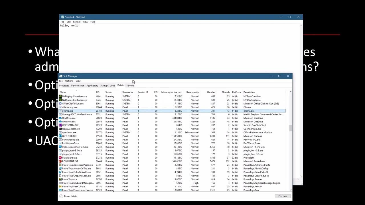Screen dimensions: 365x205
Task: Open Notepad Format menu
Action: click(x=77, y=22)
